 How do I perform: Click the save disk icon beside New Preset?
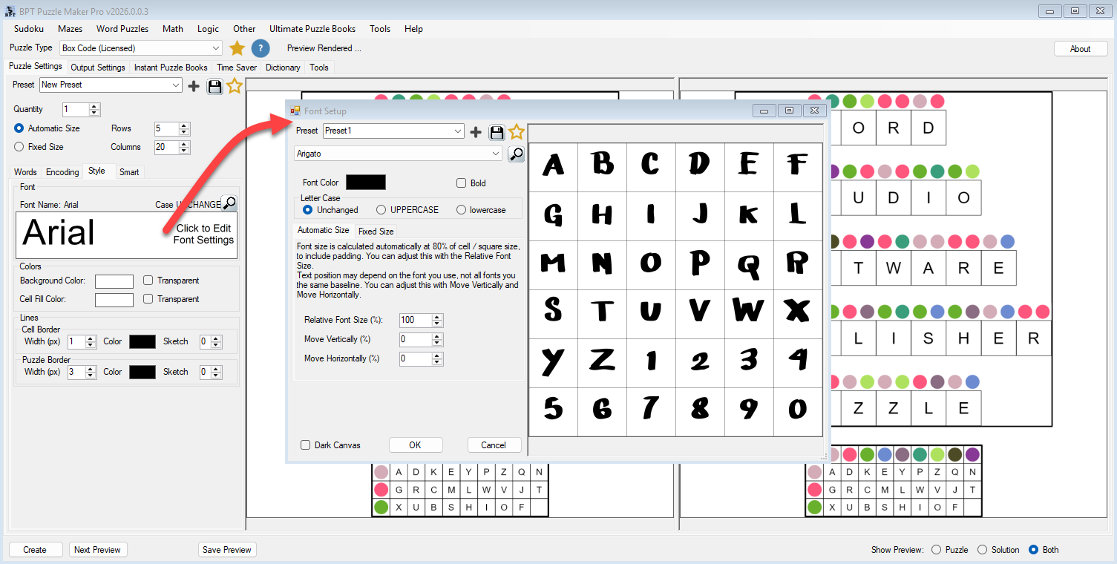214,86
